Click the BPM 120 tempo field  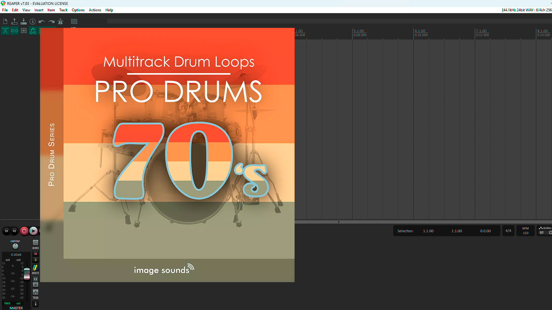(x=525, y=231)
